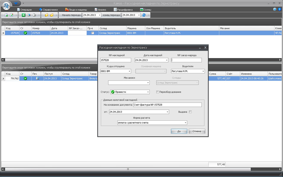
Task: Expand the Форма расчета dropdown
Action: [x=185, y=123]
